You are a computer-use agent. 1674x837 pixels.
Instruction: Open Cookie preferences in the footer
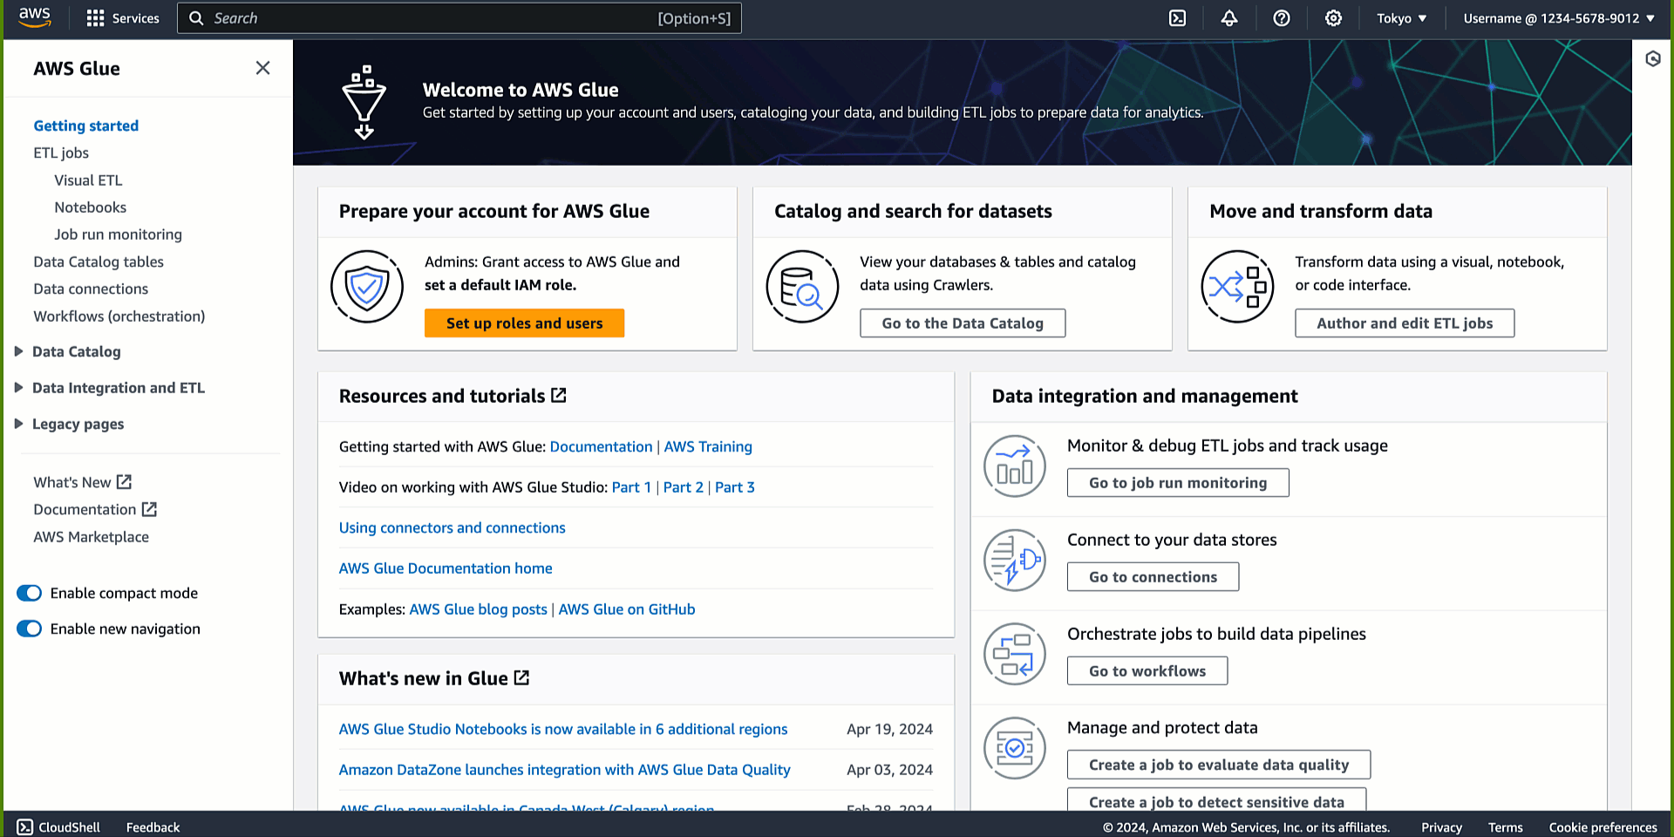click(x=1603, y=827)
